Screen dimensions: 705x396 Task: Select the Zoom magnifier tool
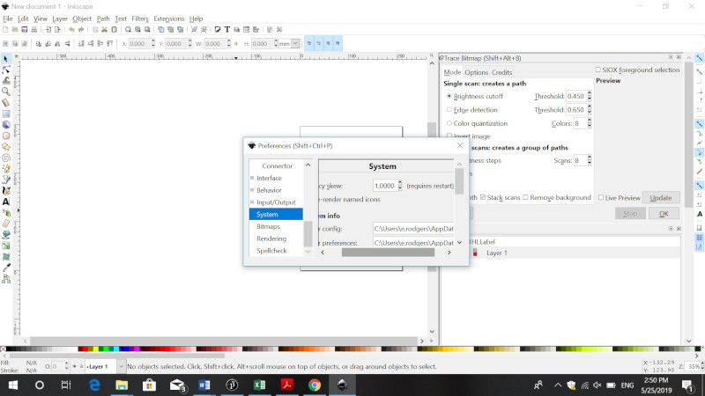point(6,92)
